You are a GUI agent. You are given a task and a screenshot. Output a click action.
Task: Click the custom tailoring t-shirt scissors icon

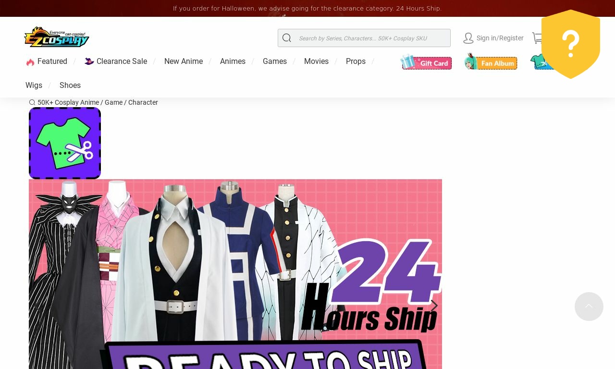pyautogui.click(x=65, y=143)
